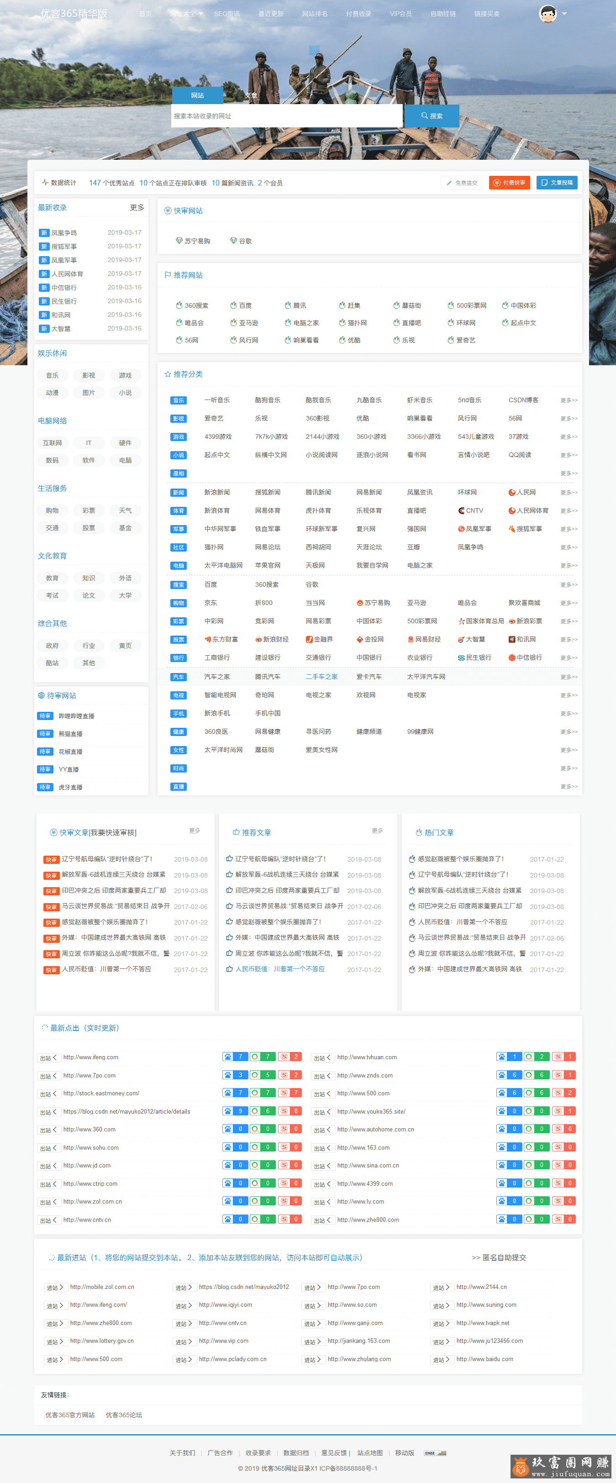
Task: Open 更多 in the 推荐文章 panel
Action: point(377,830)
